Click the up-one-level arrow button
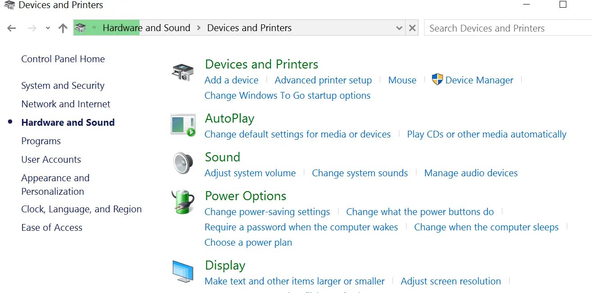 click(62, 27)
